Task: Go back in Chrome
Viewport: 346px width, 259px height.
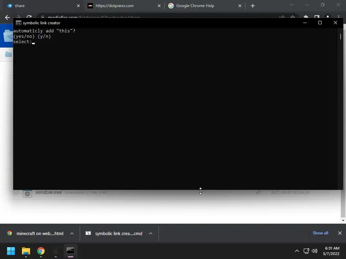Action: pyautogui.click(x=7, y=18)
